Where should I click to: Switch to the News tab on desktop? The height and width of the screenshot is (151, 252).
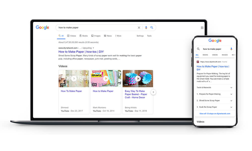click(108, 36)
